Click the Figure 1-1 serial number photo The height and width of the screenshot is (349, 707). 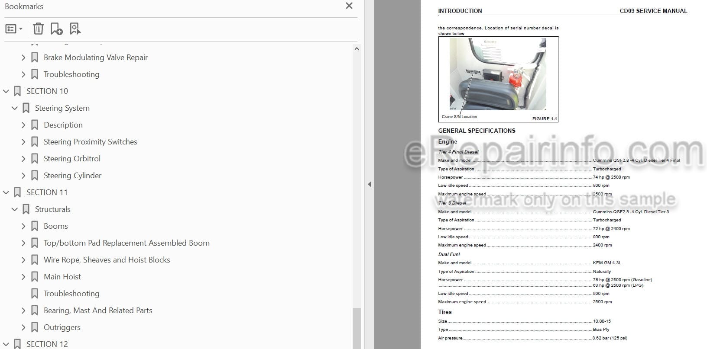point(498,74)
